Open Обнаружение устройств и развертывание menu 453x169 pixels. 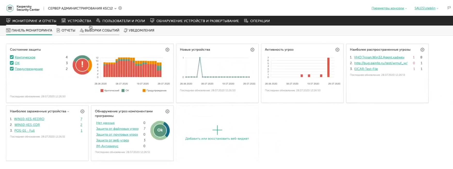pyautogui.click(x=194, y=21)
